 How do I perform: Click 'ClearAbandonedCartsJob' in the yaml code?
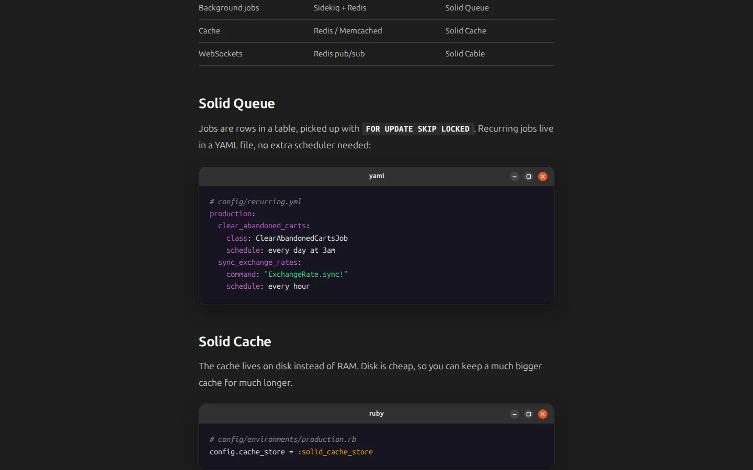tap(302, 238)
